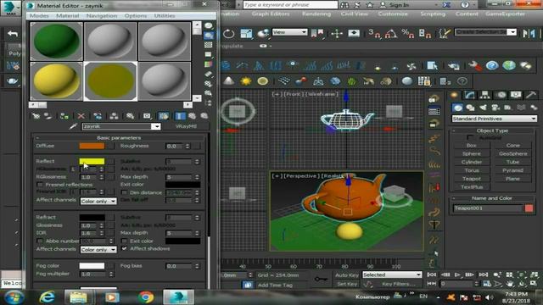
Task: Open the white Fog color swatch
Action: click(x=92, y=265)
